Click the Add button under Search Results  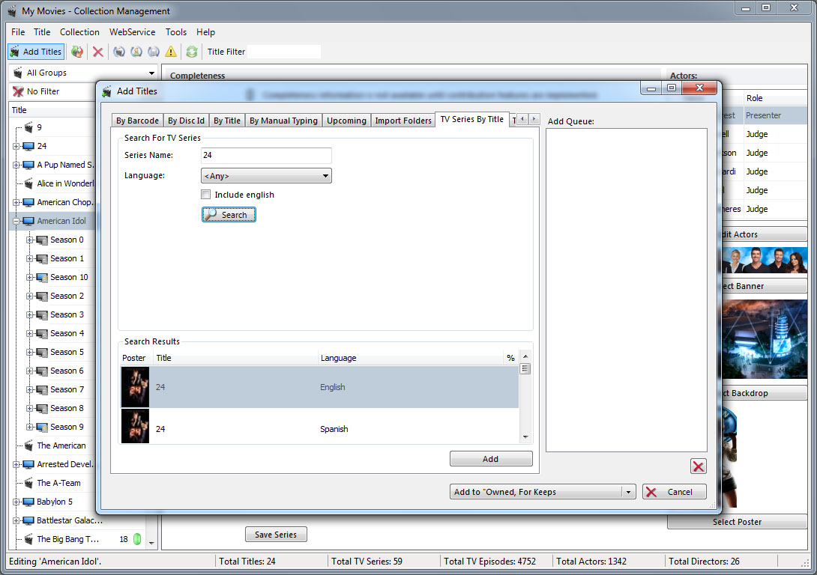(x=491, y=458)
